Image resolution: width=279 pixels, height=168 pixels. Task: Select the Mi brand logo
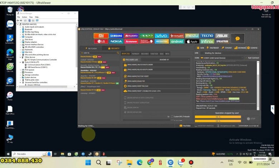tap(101, 36)
